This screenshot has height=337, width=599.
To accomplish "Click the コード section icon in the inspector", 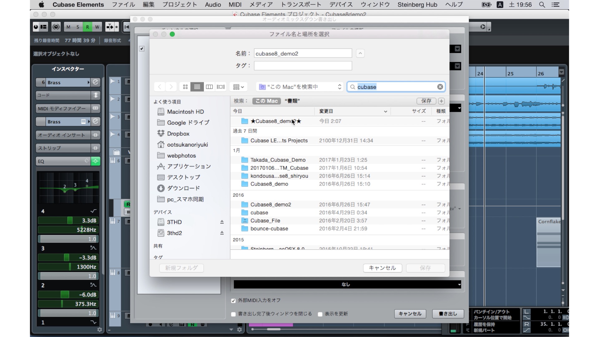I will 95,95.
